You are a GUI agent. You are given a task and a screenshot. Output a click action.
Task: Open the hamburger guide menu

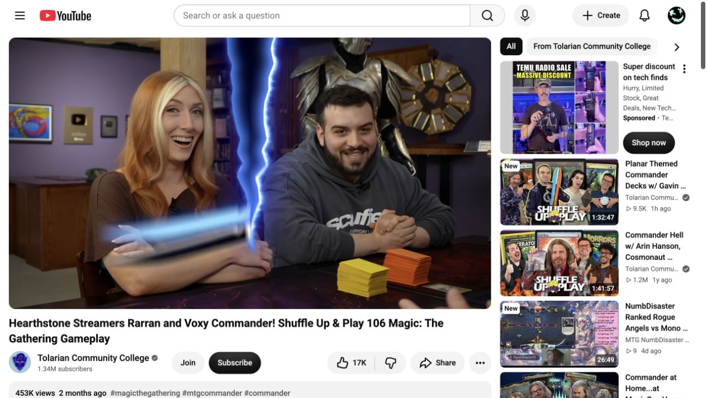click(x=20, y=16)
